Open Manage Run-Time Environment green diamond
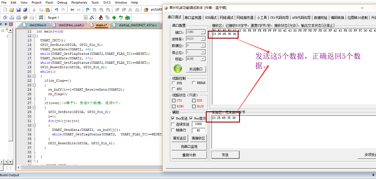Viewport: 376px width, 179px height. click(x=114, y=17)
